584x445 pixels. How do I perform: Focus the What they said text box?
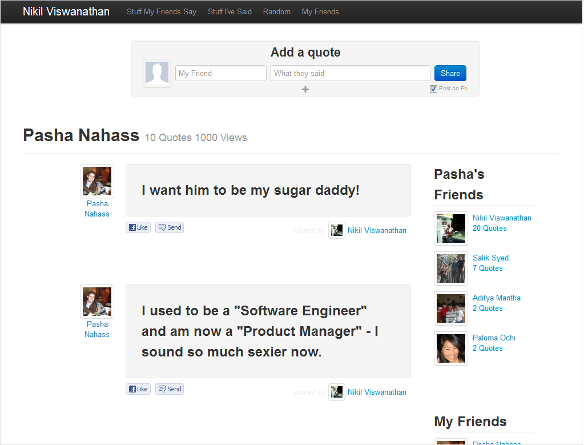point(350,73)
